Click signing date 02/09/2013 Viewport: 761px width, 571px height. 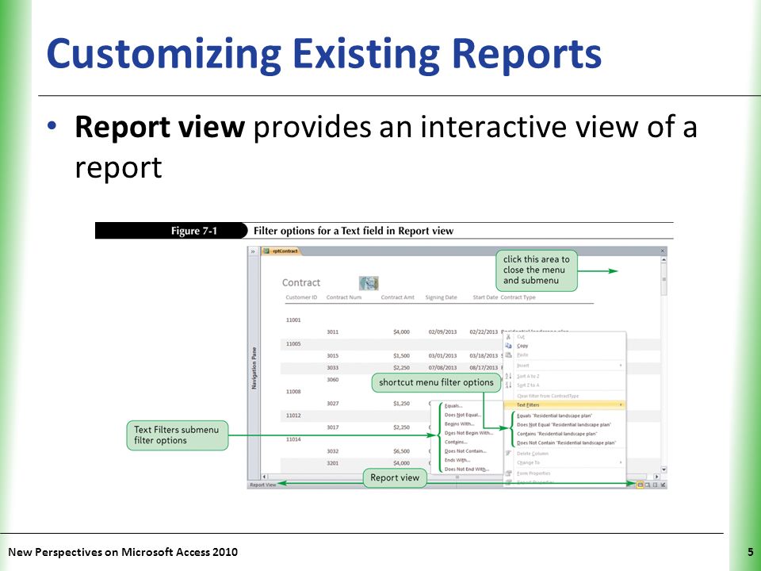pos(442,332)
